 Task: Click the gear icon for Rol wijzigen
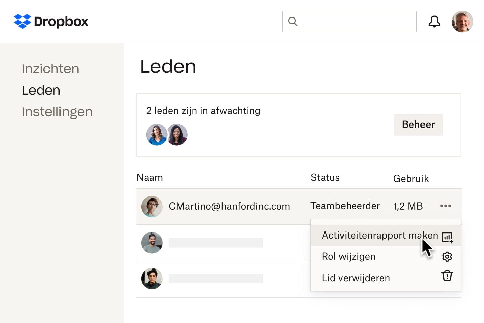tap(447, 257)
